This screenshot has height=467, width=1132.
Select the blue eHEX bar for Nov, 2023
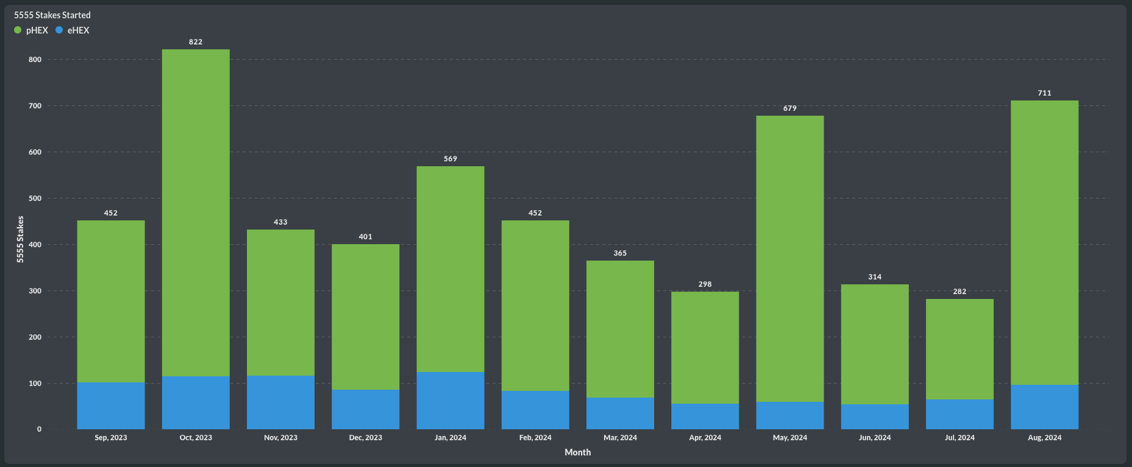280,402
